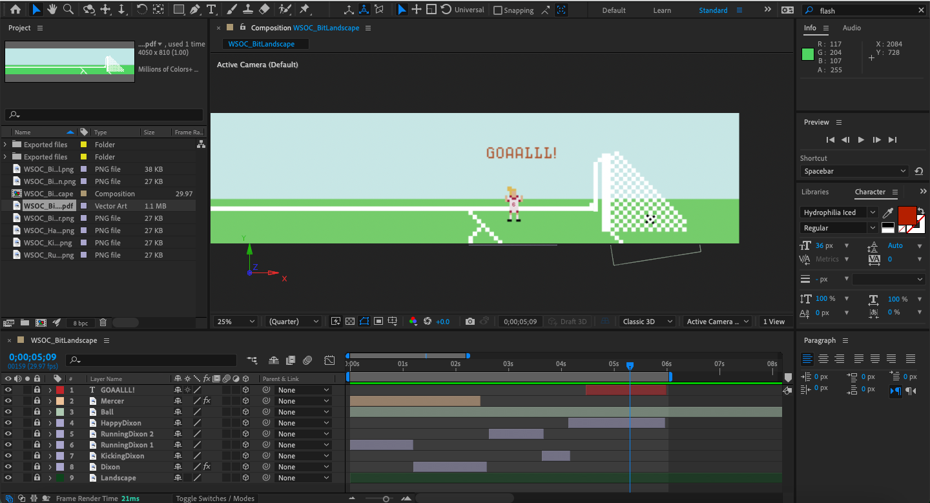Select the Brush tool
Screen dimensions: 930x503
pos(232,10)
